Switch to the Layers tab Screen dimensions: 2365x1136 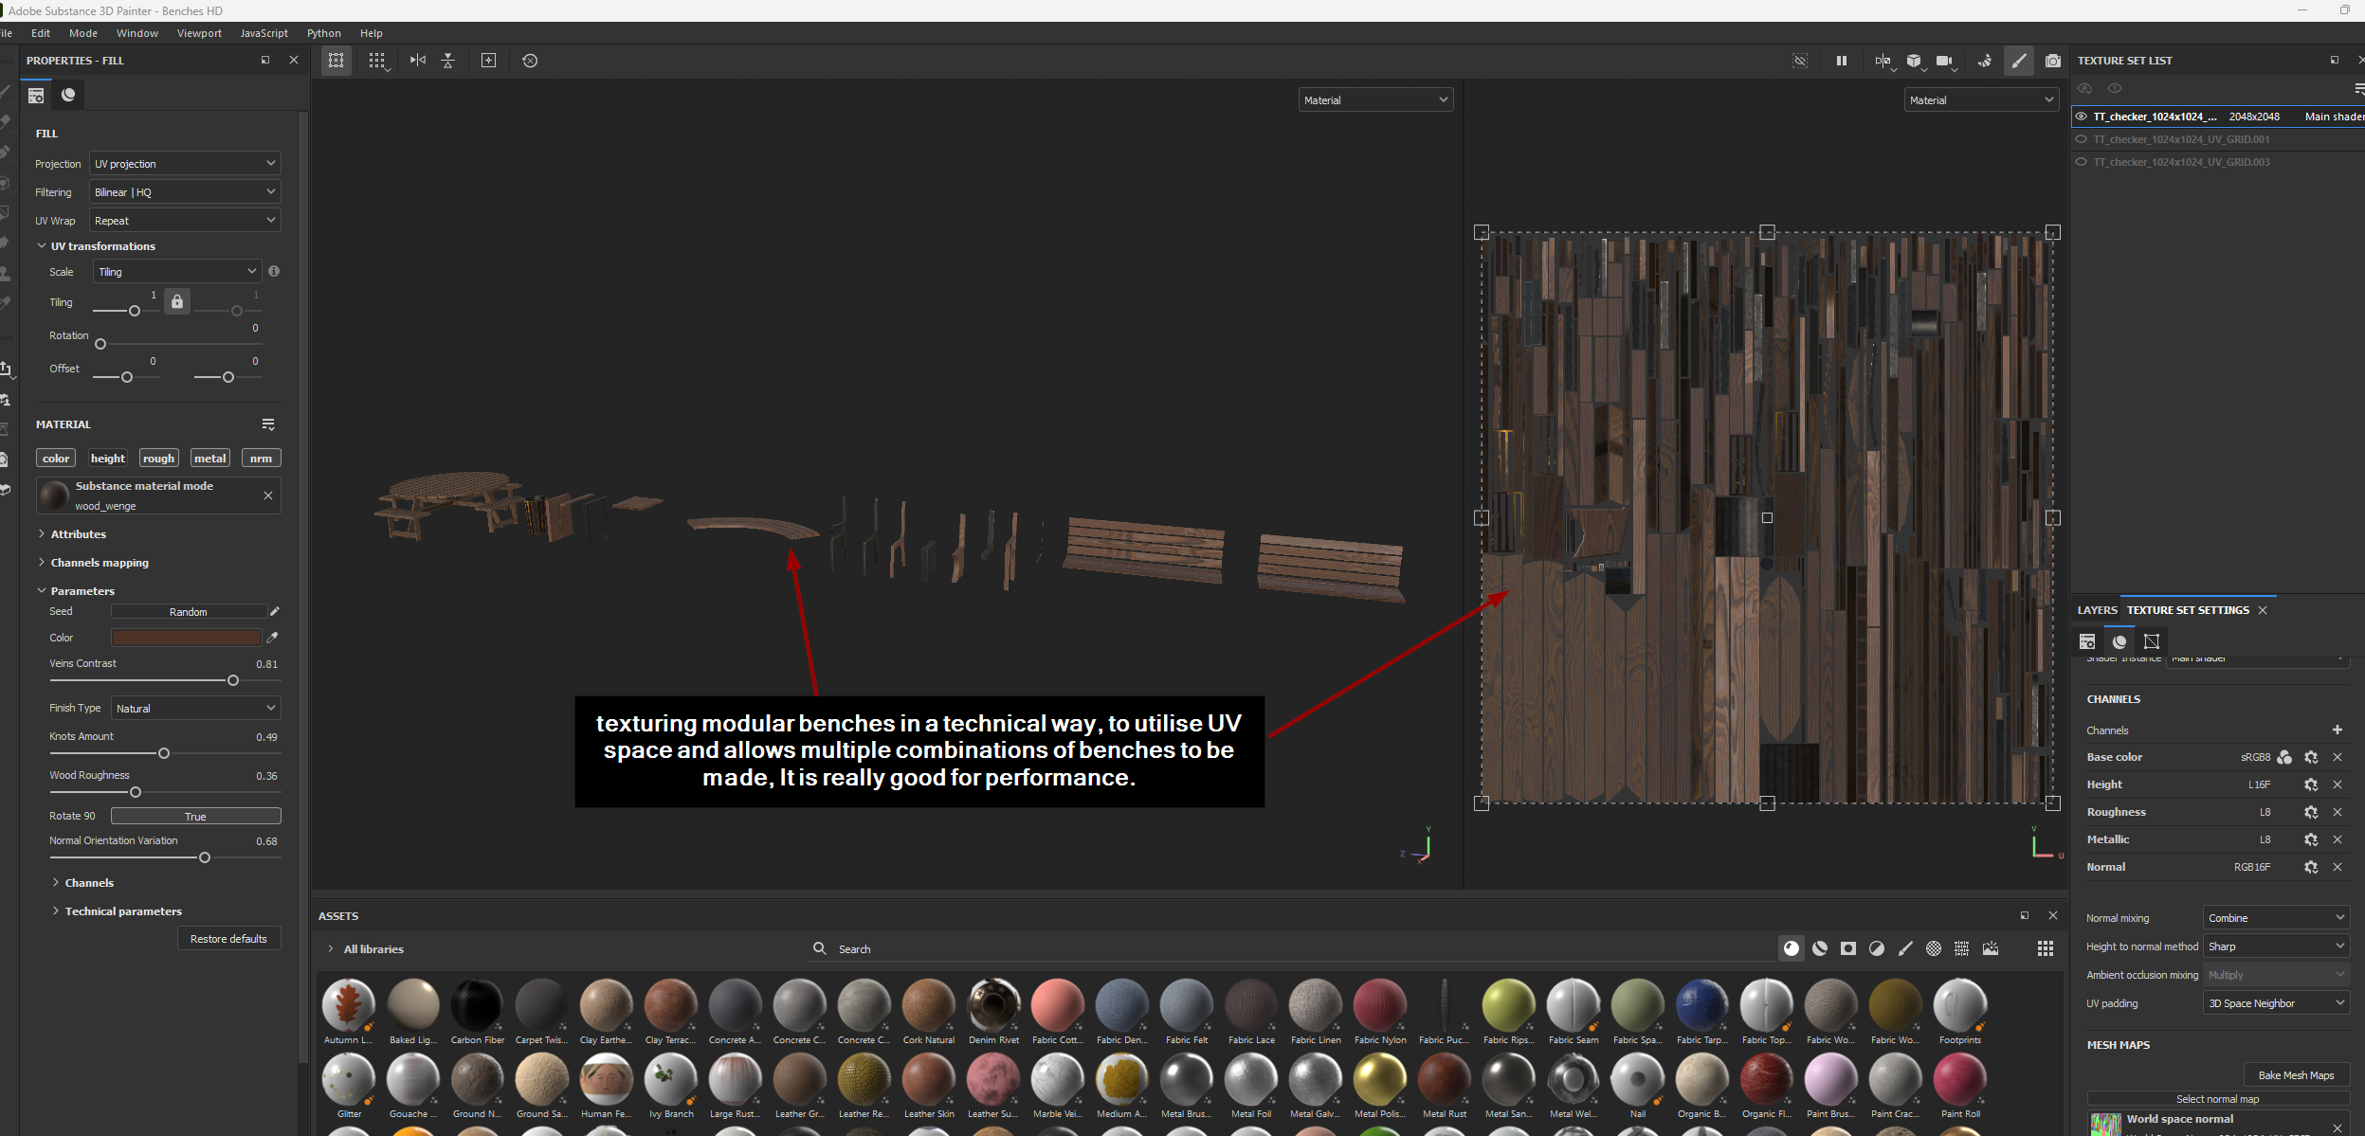click(x=2096, y=610)
